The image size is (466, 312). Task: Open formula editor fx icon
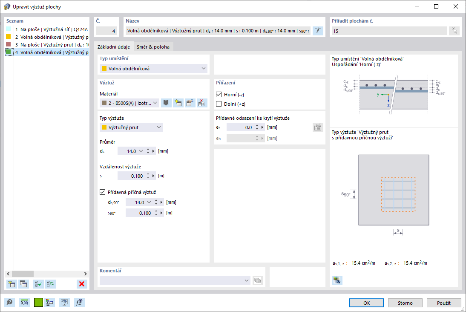(79, 303)
